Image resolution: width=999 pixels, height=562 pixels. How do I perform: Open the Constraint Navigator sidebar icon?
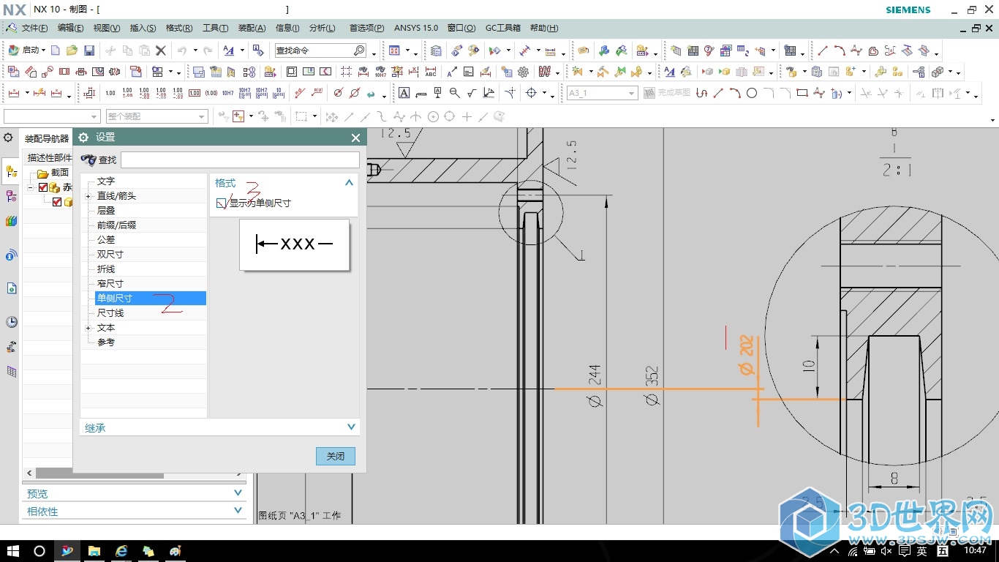pyautogui.click(x=11, y=196)
